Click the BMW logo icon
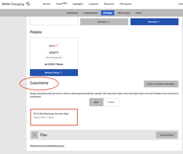Screen dimensions: 183x154 click(x=28, y=4)
